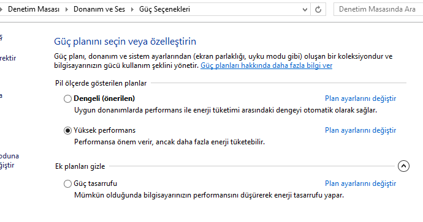The image size is (423, 222).
Task: Expand the arrow after Denetim Masası breadcrumb
Action: tap(67, 9)
